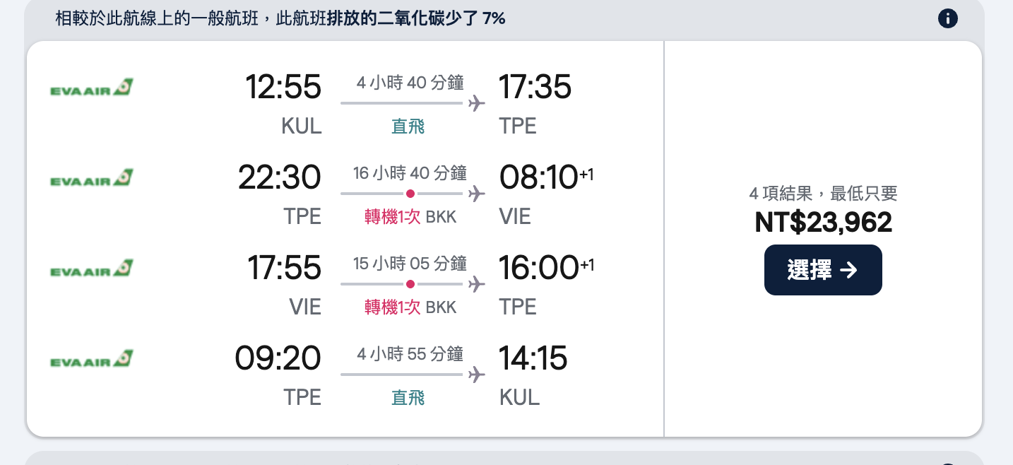The width and height of the screenshot is (1013, 465).
Task: Click EVA Air logo on 22:30 TPE–VIE flight
Action: point(92,178)
